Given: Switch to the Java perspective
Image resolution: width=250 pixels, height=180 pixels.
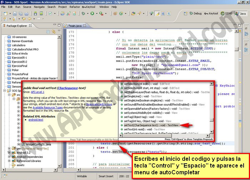Looking at the screenshot, I should pyautogui.click(x=241, y=14).
